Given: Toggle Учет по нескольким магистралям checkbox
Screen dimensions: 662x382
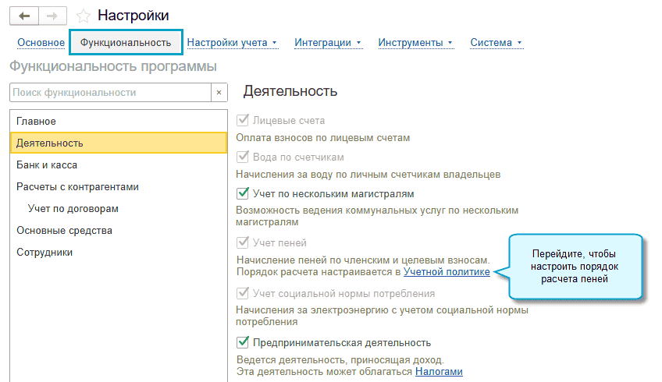Looking at the screenshot, I should pos(243,193).
